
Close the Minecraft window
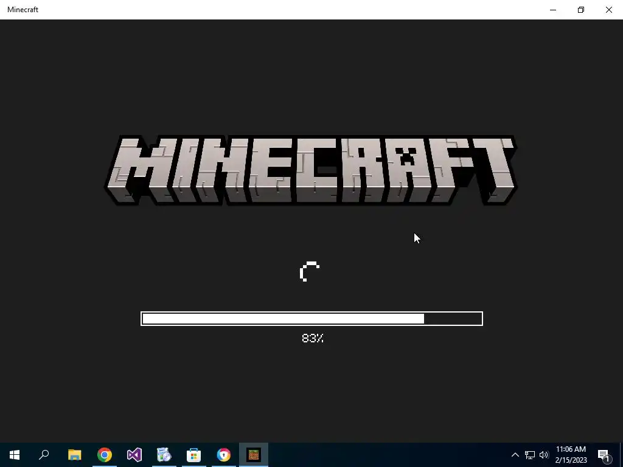(609, 10)
